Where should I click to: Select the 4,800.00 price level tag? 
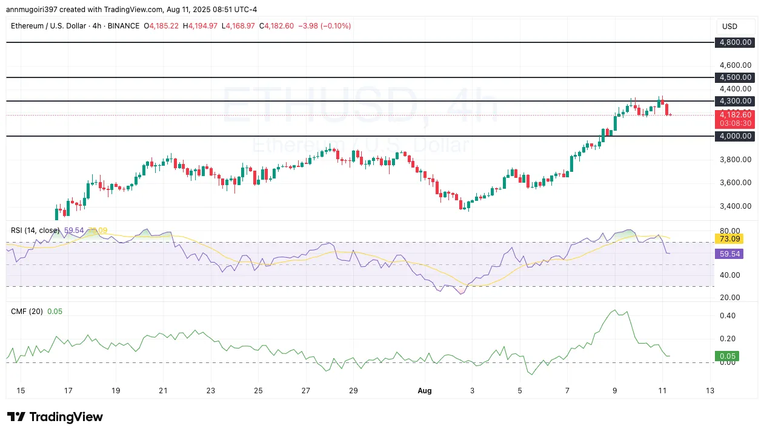pyautogui.click(x=735, y=42)
